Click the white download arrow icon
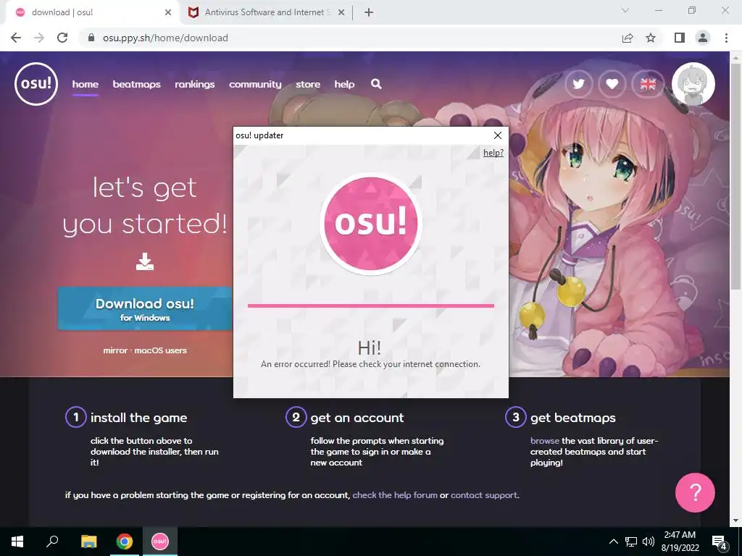Viewport: 742px width, 556px height. pyautogui.click(x=145, y=261)
